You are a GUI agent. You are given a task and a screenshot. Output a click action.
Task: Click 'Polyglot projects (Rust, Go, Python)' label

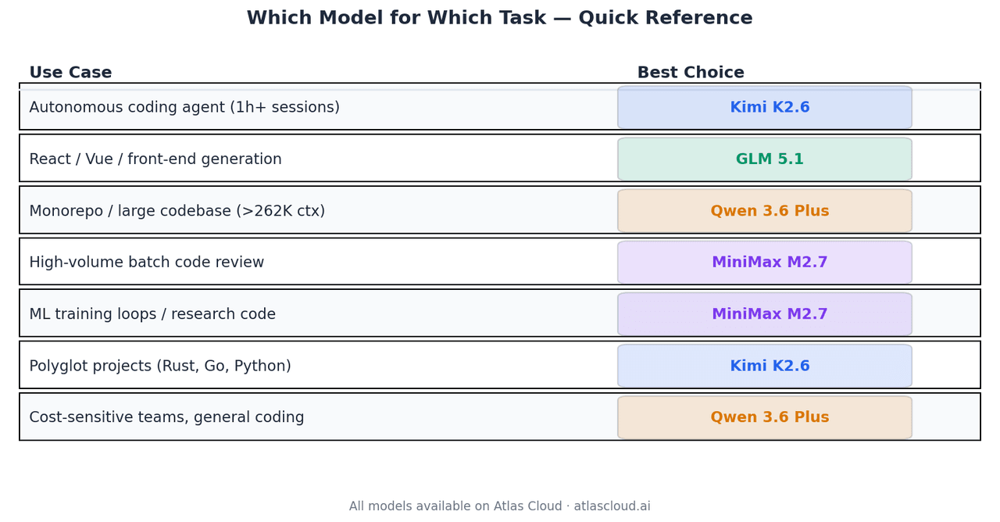pos(160,366)
